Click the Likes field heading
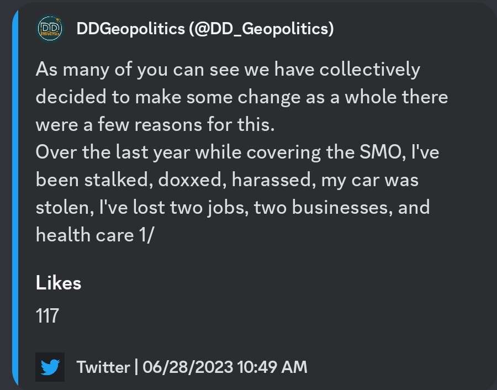Viewport: 497px width, 390px height. (59, 282)
